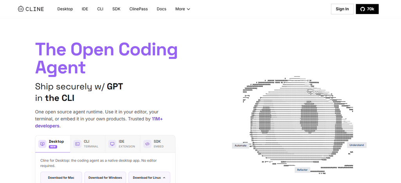Click the Refactor label on the ASCII art
401x183 pixels.
302,170
